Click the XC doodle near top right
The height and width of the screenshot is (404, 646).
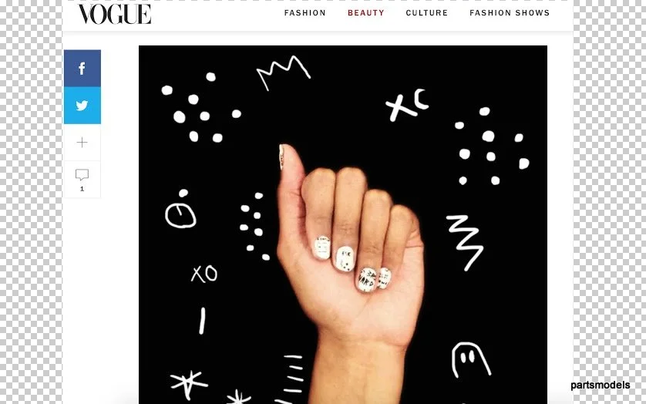407,105
